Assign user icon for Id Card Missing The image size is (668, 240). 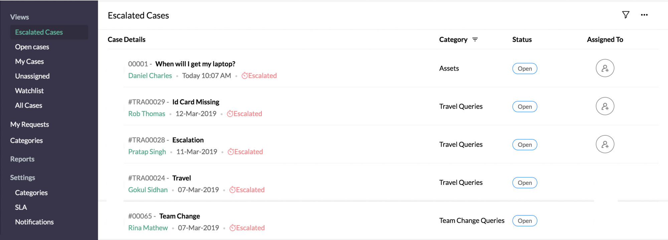pos(605,106)
